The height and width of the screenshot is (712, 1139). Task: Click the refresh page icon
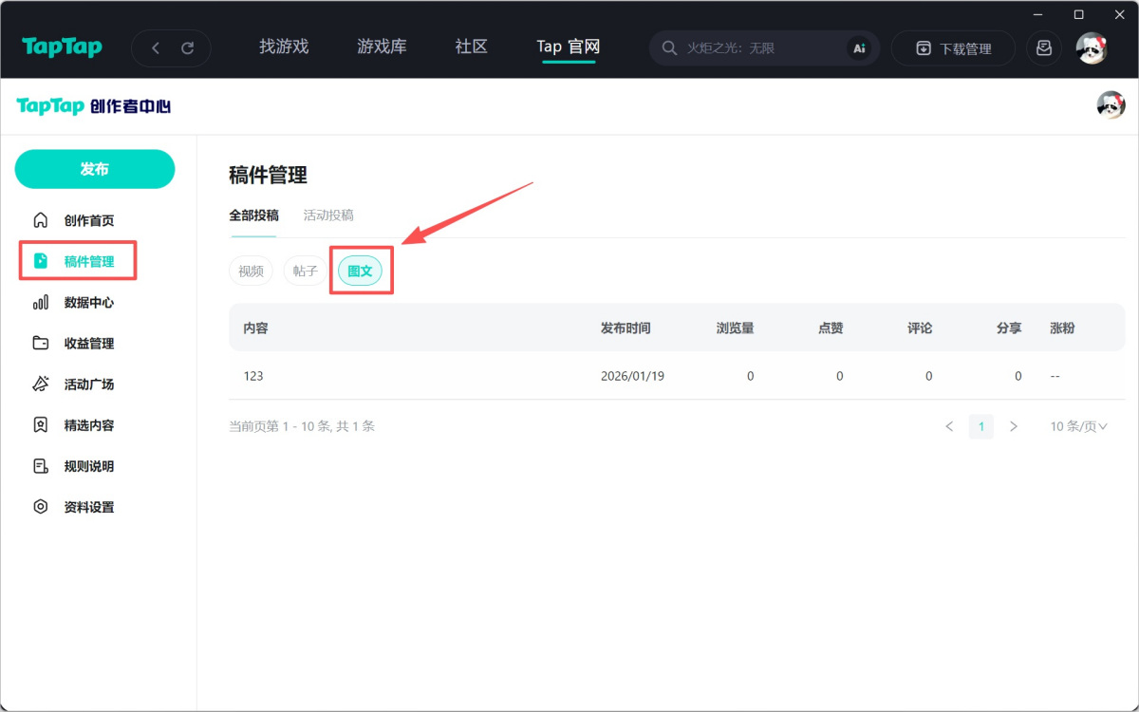point(187,48)
